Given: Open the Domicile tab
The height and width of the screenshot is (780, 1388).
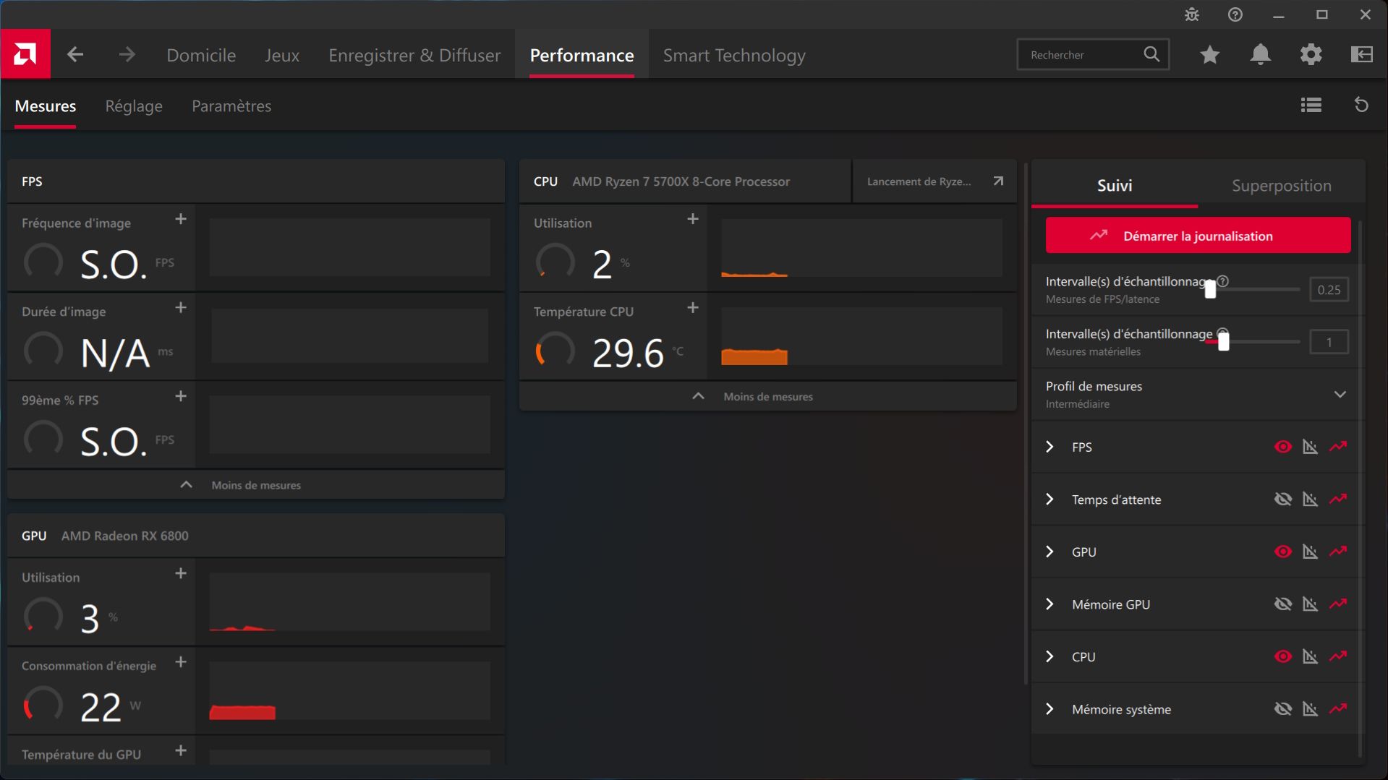Looking at the screenshot, I should (x=201, y=55).
